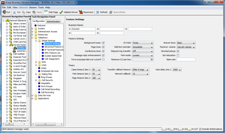Enable Force auto/spd dial over ic/conf
This screenshot has height=133, width=225.
[103, 59]
